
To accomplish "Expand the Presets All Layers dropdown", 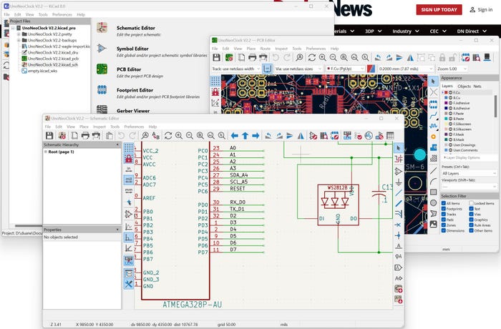I will (x=468, y=173).
